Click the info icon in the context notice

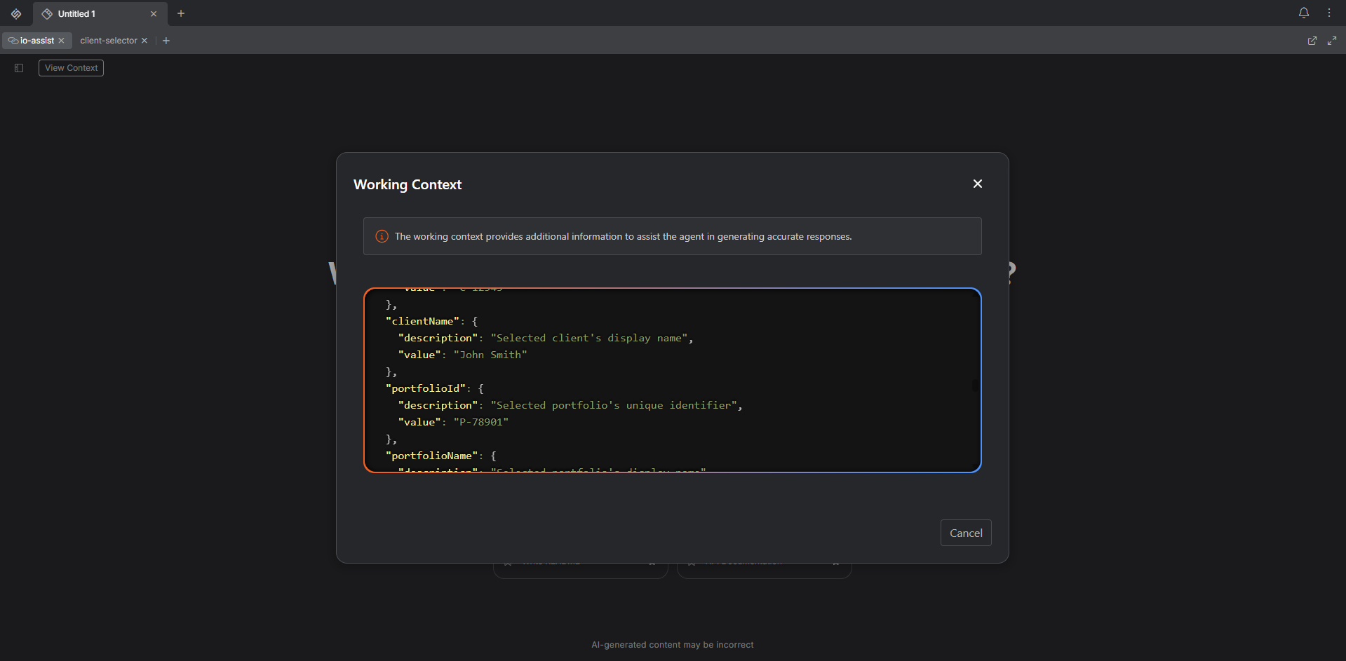click(x=382, y=236)
